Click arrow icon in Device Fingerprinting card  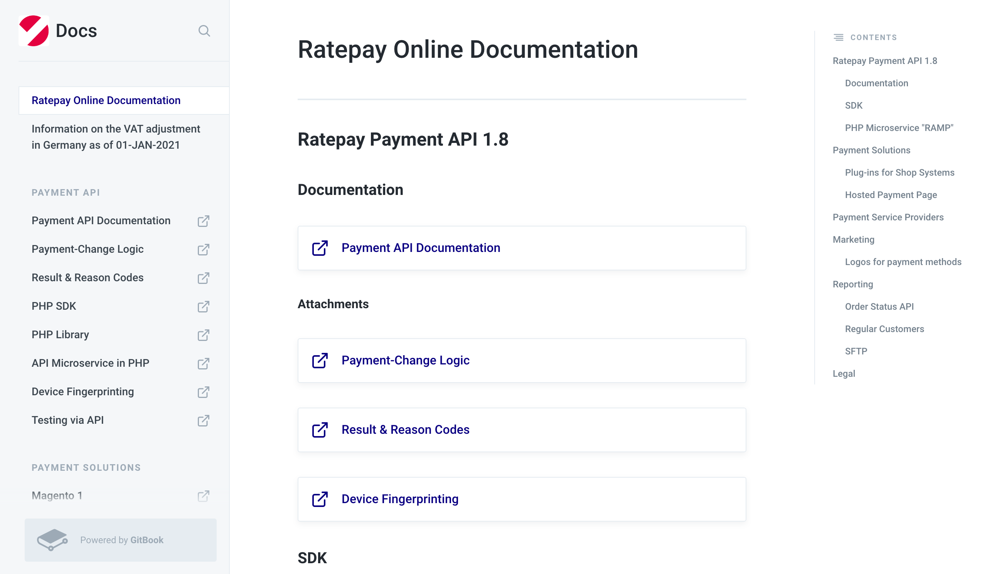point(320,500)
